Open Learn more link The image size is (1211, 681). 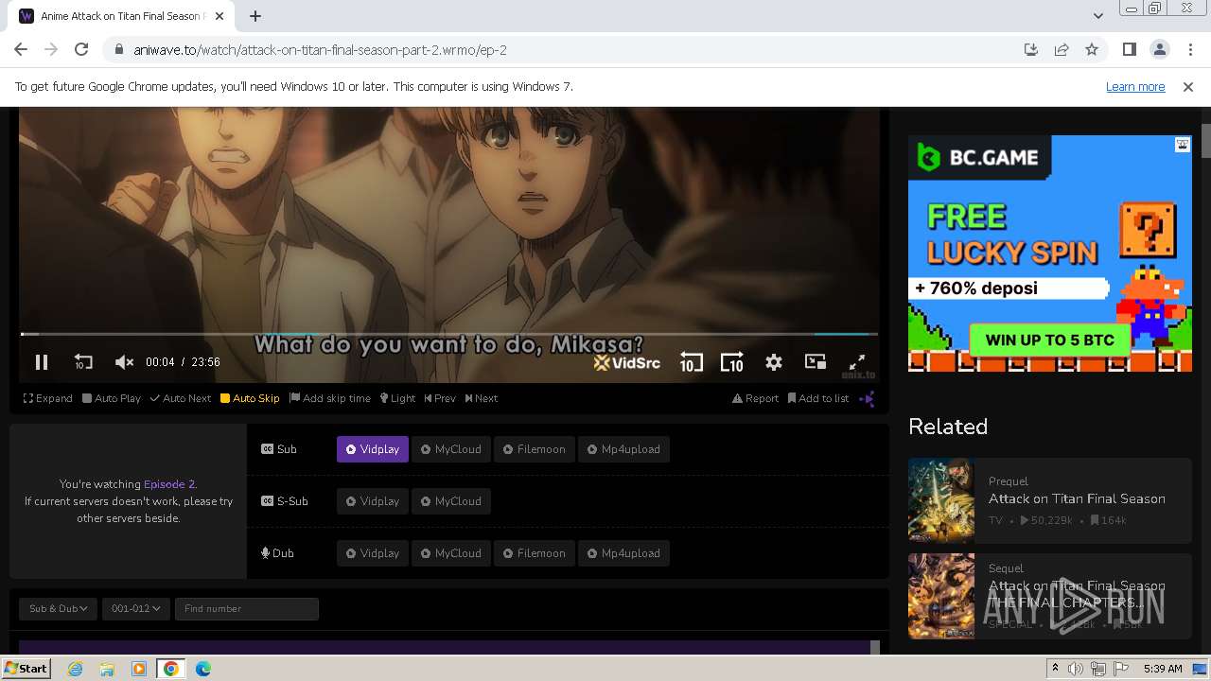1135,87
